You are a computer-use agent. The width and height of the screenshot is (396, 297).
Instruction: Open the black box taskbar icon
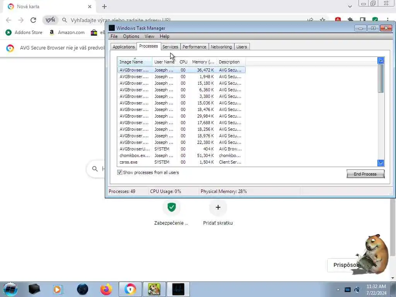click(34, 289)
